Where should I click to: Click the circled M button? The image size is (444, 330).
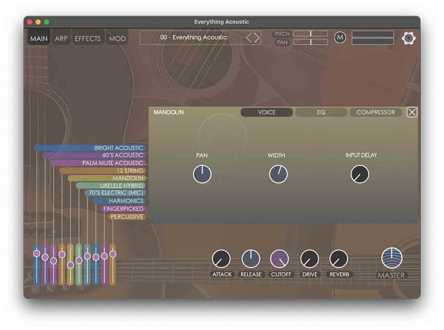coord(340,37)
